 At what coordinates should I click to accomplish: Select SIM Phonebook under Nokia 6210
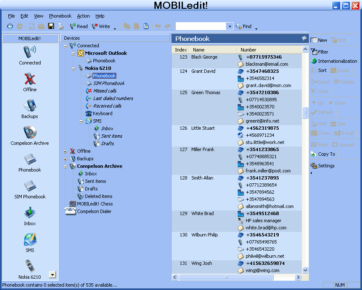105,83
